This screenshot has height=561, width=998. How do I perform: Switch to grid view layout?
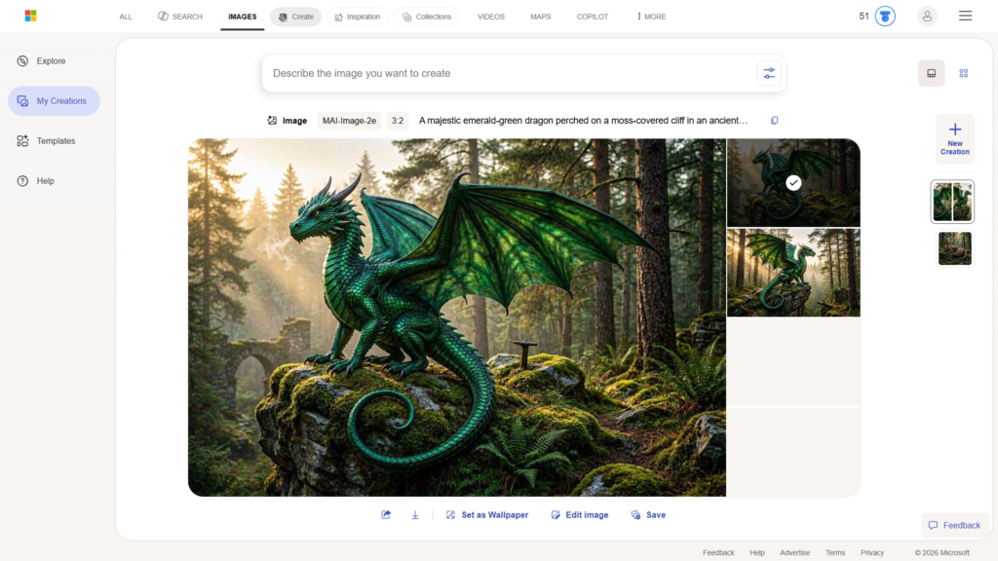pyautogui.click(x=964, y=73)
